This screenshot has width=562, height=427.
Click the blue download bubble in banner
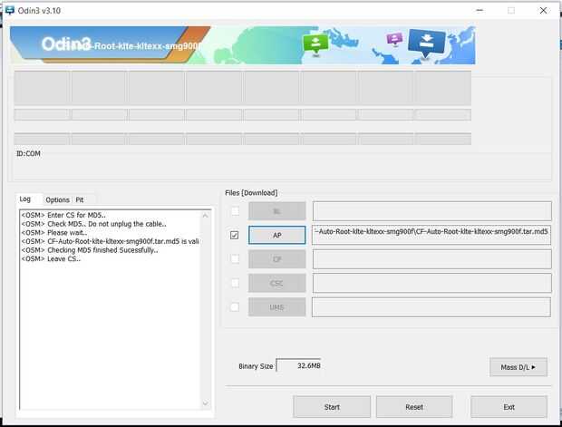point(426,43)
